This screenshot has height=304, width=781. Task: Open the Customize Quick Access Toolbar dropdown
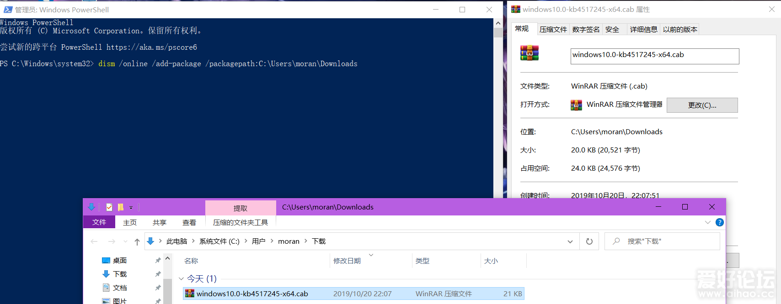pos(131,208)
